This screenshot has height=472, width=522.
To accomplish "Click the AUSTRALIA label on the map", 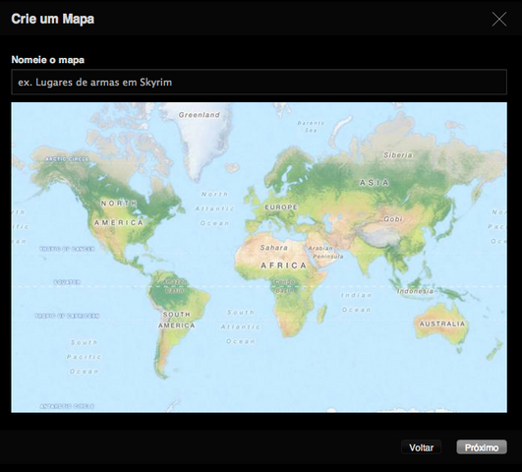I will pos(441,324).
